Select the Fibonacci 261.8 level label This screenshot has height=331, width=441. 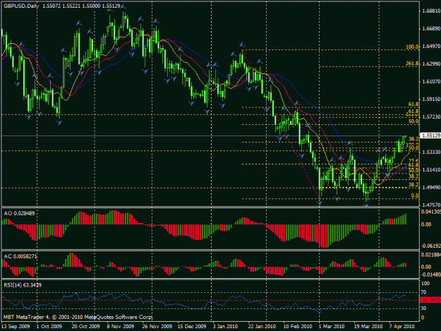point(412,64)
